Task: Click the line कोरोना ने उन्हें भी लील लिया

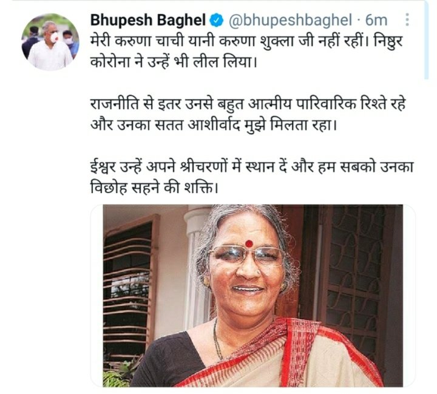Action: [x=174, y=62]
